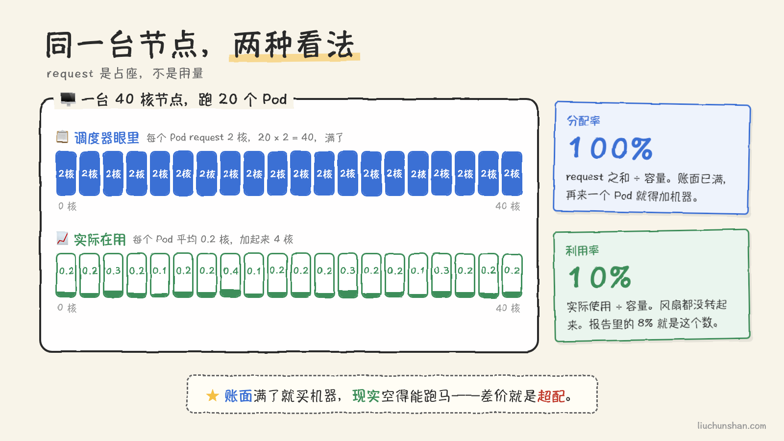Click 40 核 under the blue request bars
Screen dimensions: 784x441
coord(508,206)
